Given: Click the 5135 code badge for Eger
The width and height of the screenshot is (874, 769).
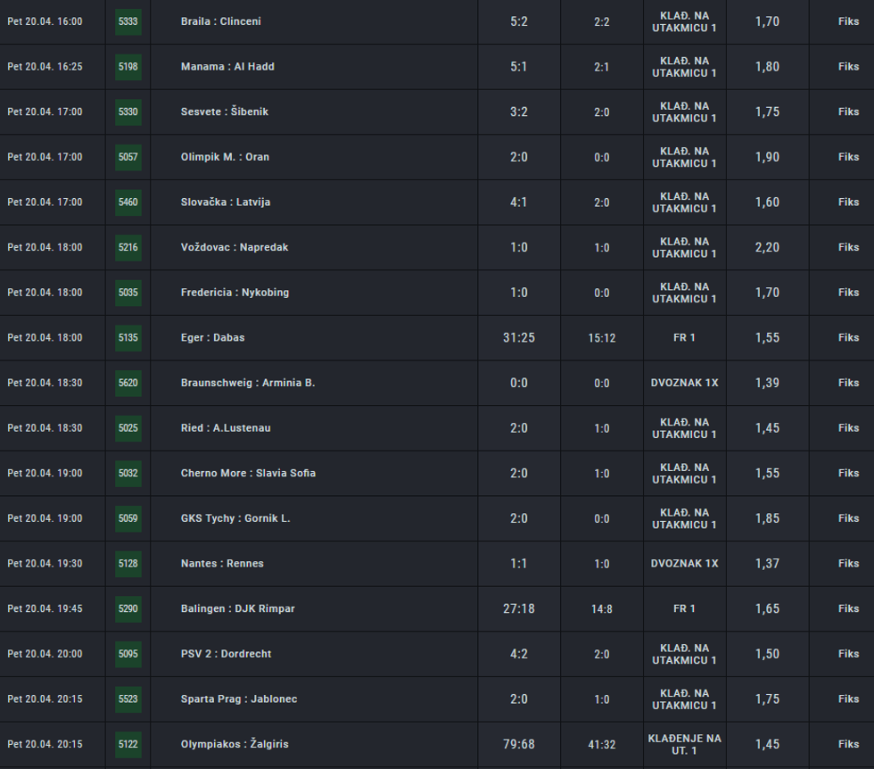Looking at the screenshot, I should pos(128,338).
